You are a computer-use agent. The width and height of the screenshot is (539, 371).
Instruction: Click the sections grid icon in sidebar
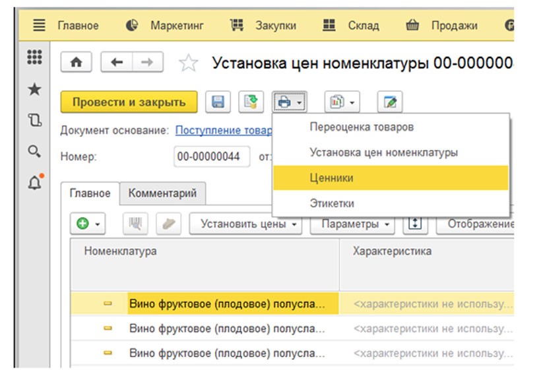[34, 58]
